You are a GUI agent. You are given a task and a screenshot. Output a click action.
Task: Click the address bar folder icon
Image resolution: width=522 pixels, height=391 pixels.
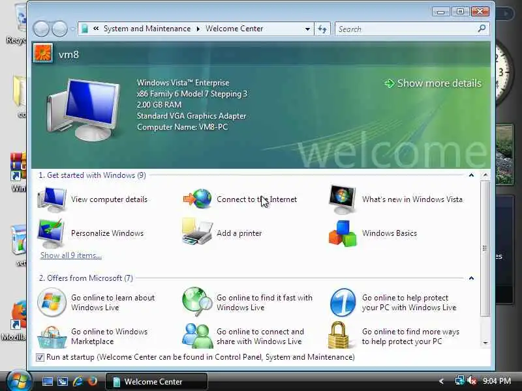[85, 29]
